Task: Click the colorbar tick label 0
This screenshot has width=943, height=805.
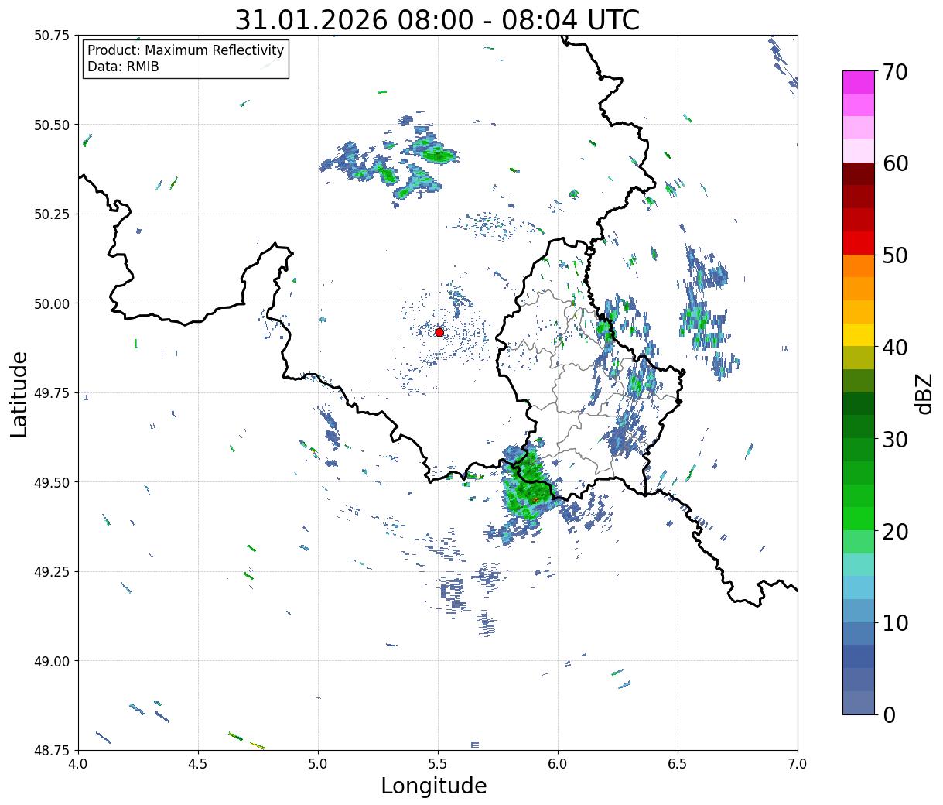Action: (889, 715)
